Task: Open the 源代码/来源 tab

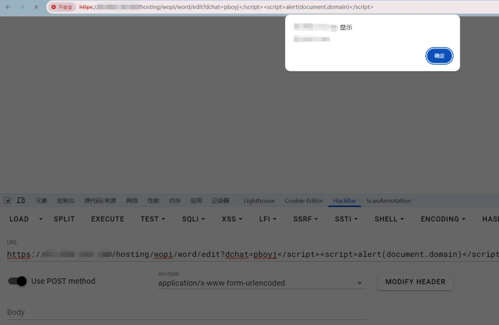Action: [x=100, y=201]
